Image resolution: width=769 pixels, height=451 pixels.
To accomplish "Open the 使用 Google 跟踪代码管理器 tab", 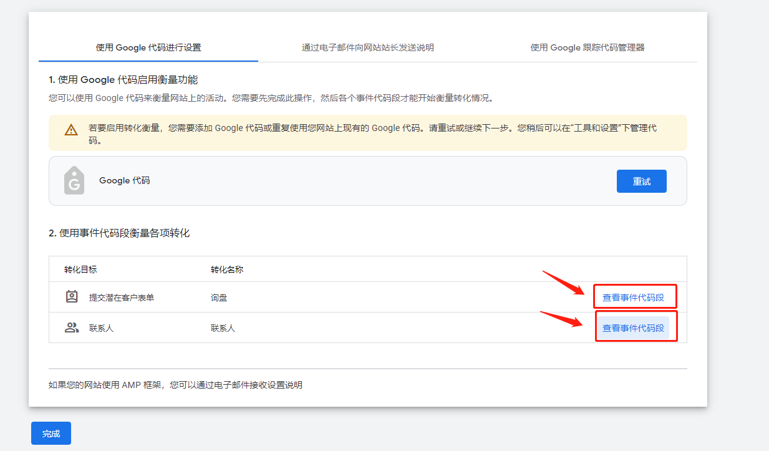I will click(588, 47).
